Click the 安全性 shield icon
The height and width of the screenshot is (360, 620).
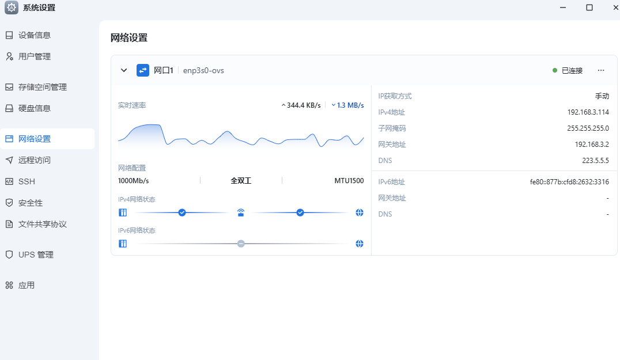point(9,203)
